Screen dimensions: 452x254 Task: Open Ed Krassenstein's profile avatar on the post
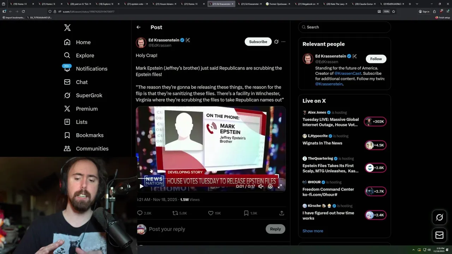click(x=141, y=43)
